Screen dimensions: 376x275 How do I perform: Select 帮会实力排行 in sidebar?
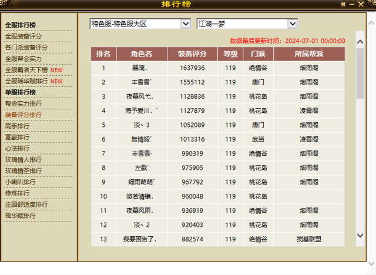pyautogui.click(x=23, y=103)
